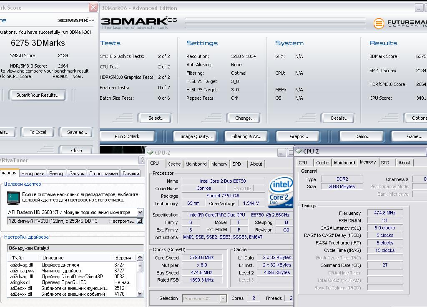Select ati2mtag.sys row in driver list
427x307 pixels.
[x=72, y=270]
